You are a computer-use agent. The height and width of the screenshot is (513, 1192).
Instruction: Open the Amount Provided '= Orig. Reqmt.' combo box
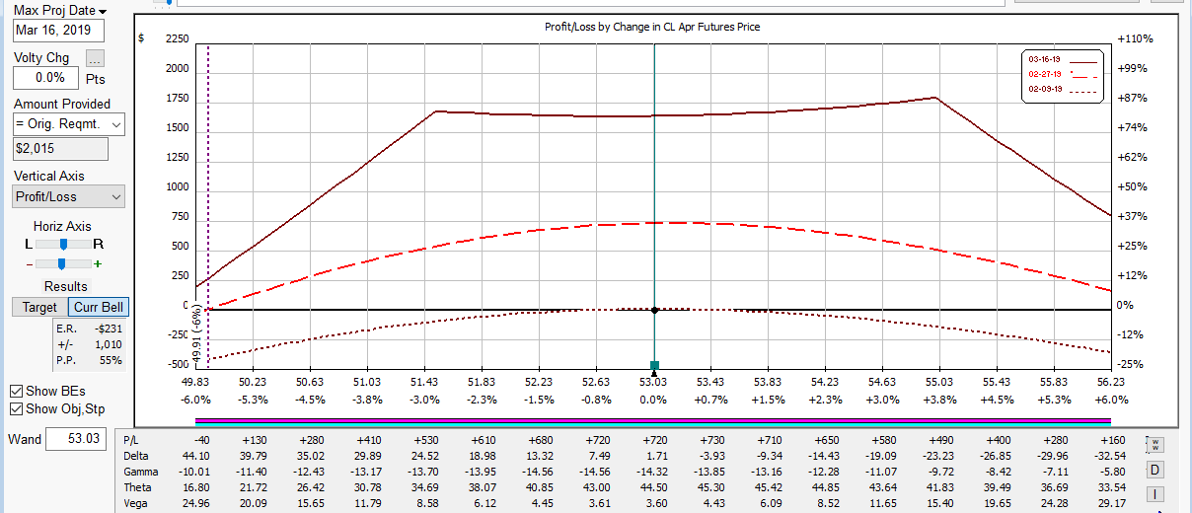click(x=68, y=124)
